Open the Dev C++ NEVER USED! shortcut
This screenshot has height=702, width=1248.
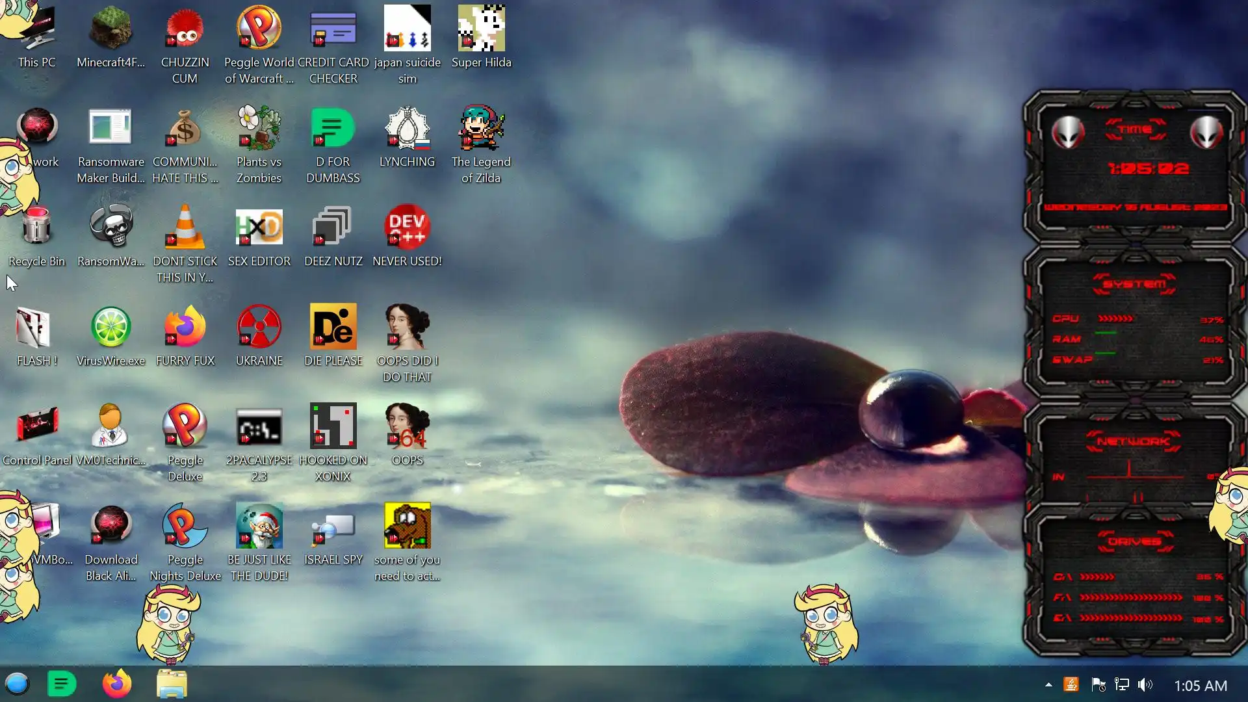(407, 227)
